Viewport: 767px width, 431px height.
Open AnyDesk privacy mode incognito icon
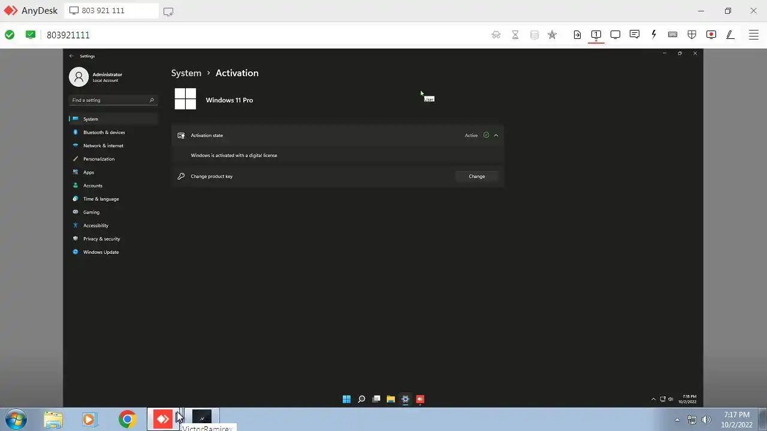point(496,35)
